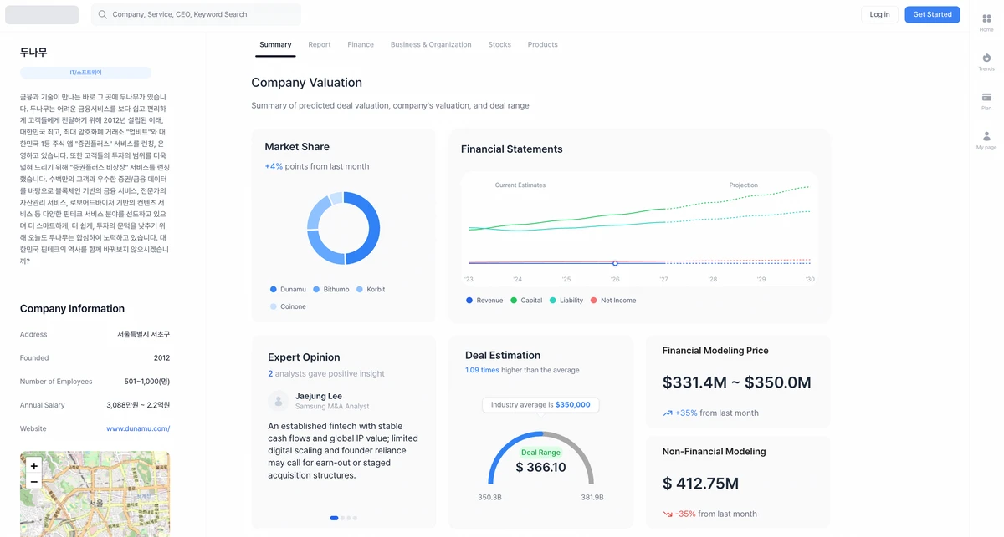Click the $350,000 industry average value
The height and width of the screenshot is (537, 1004).
click(x=572, y=404)
